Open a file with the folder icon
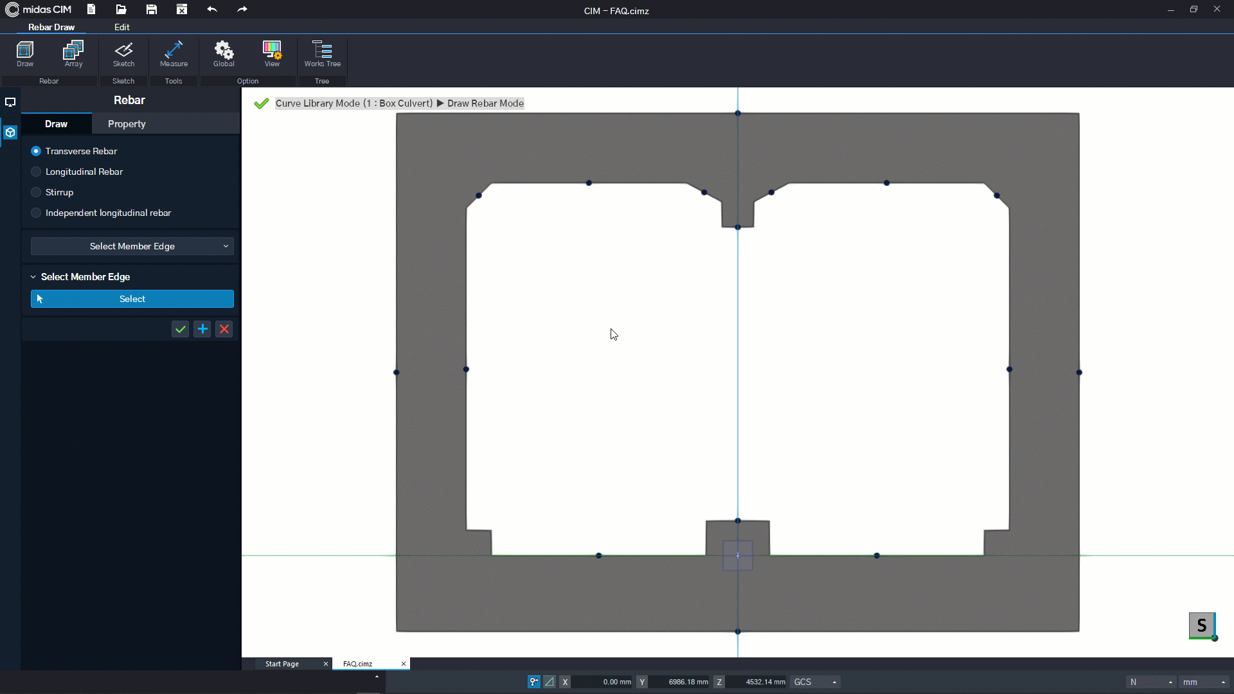The height and width of the screenshot is (694, 1234). click(x=121, y=10)
